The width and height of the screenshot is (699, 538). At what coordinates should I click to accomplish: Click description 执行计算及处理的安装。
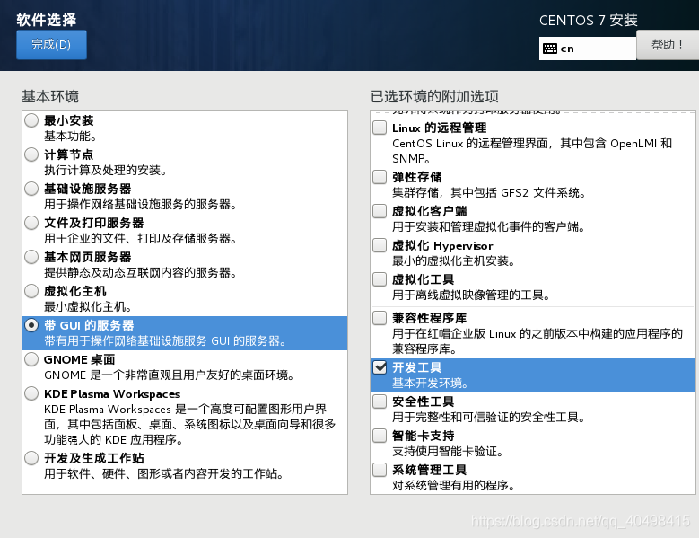pos(105,170)
